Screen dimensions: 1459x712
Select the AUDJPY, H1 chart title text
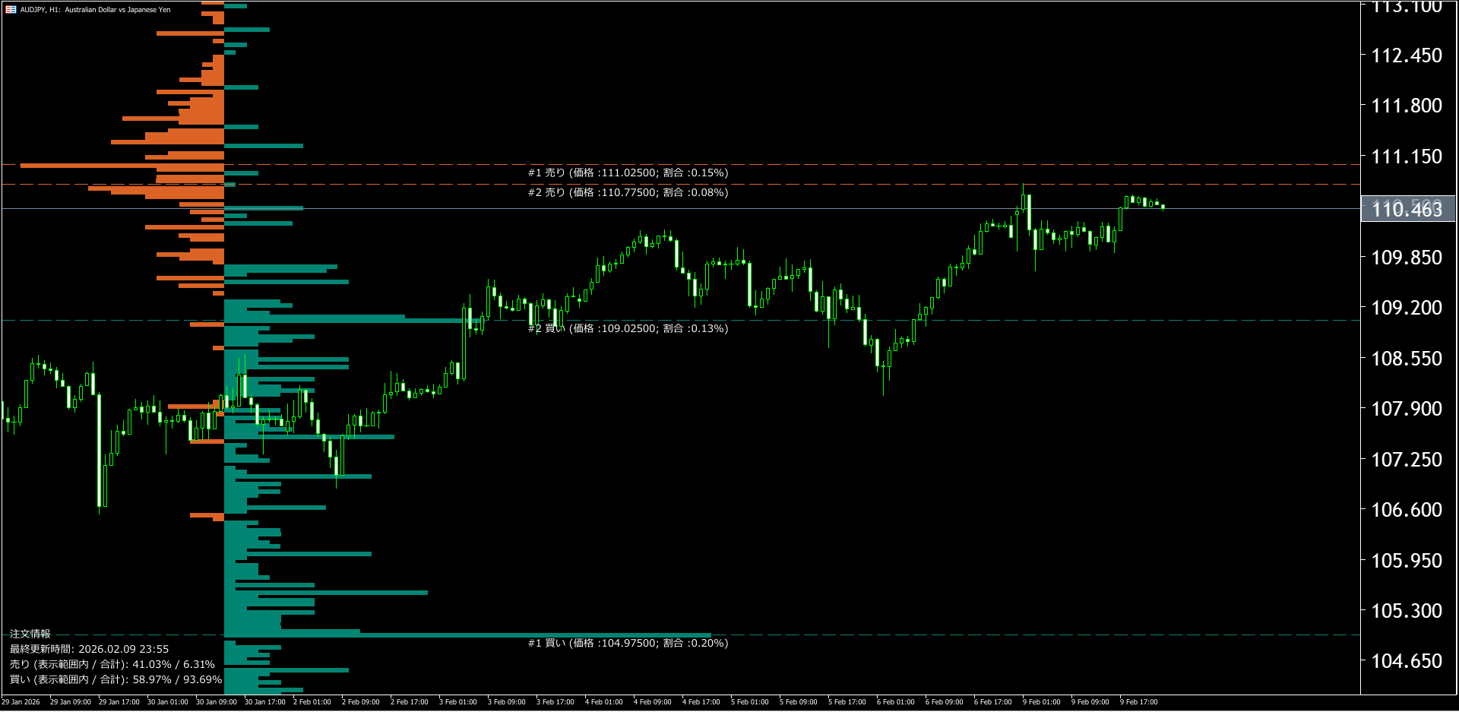95,10
